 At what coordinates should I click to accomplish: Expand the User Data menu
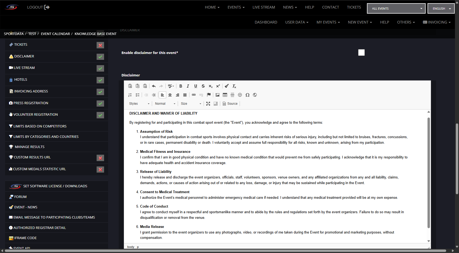297,22
